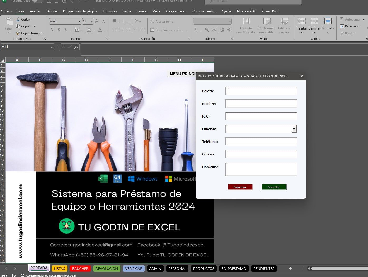Open Borrar clear dropdown
Viewport: 368px width, 277px height.
[x=348, y=33]
